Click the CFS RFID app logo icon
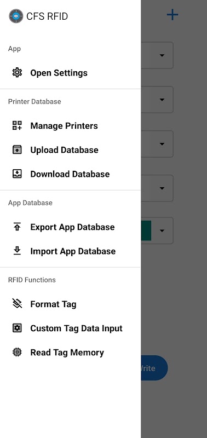This screenshot has width=207, height=438. pos(16,16)
